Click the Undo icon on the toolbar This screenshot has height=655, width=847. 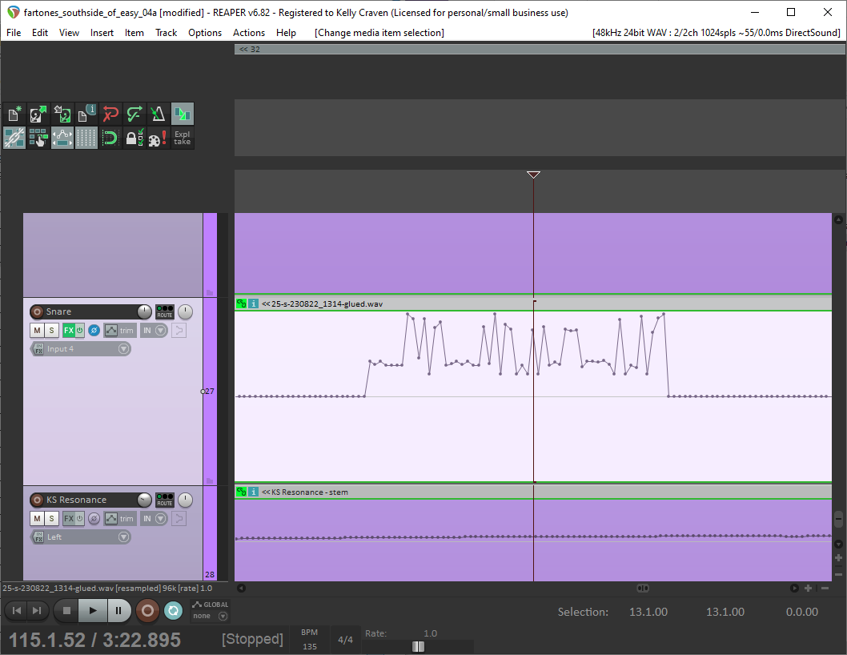(111, 113)
